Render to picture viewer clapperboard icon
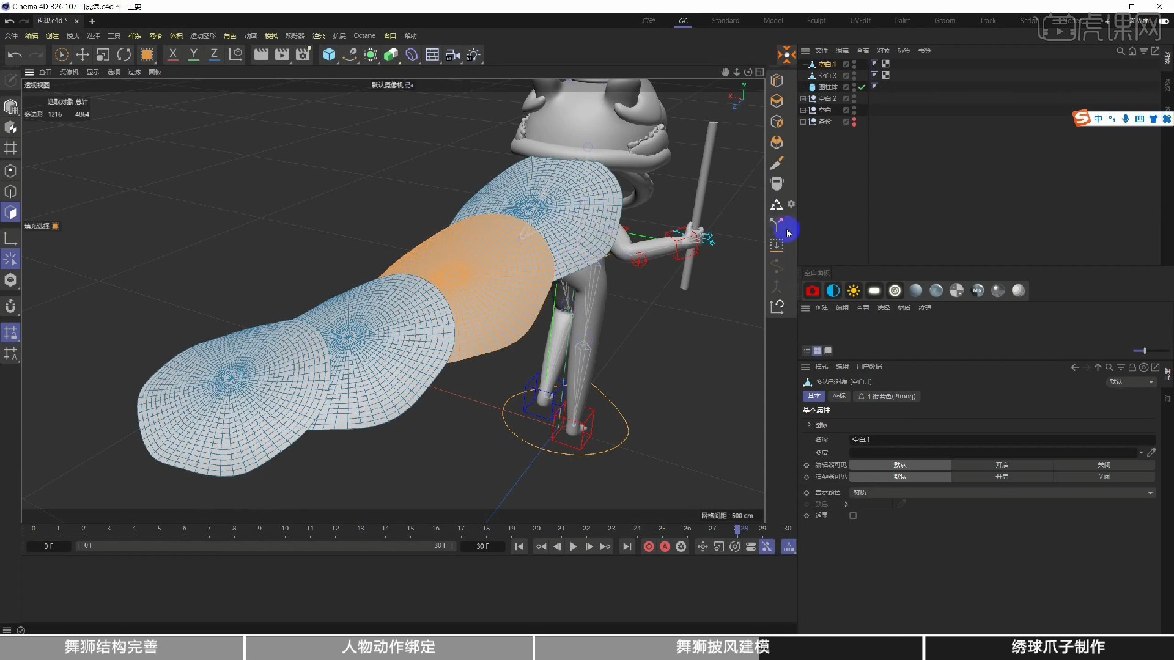Screen dimensions: 1174x660 click(x=282, y=55)
